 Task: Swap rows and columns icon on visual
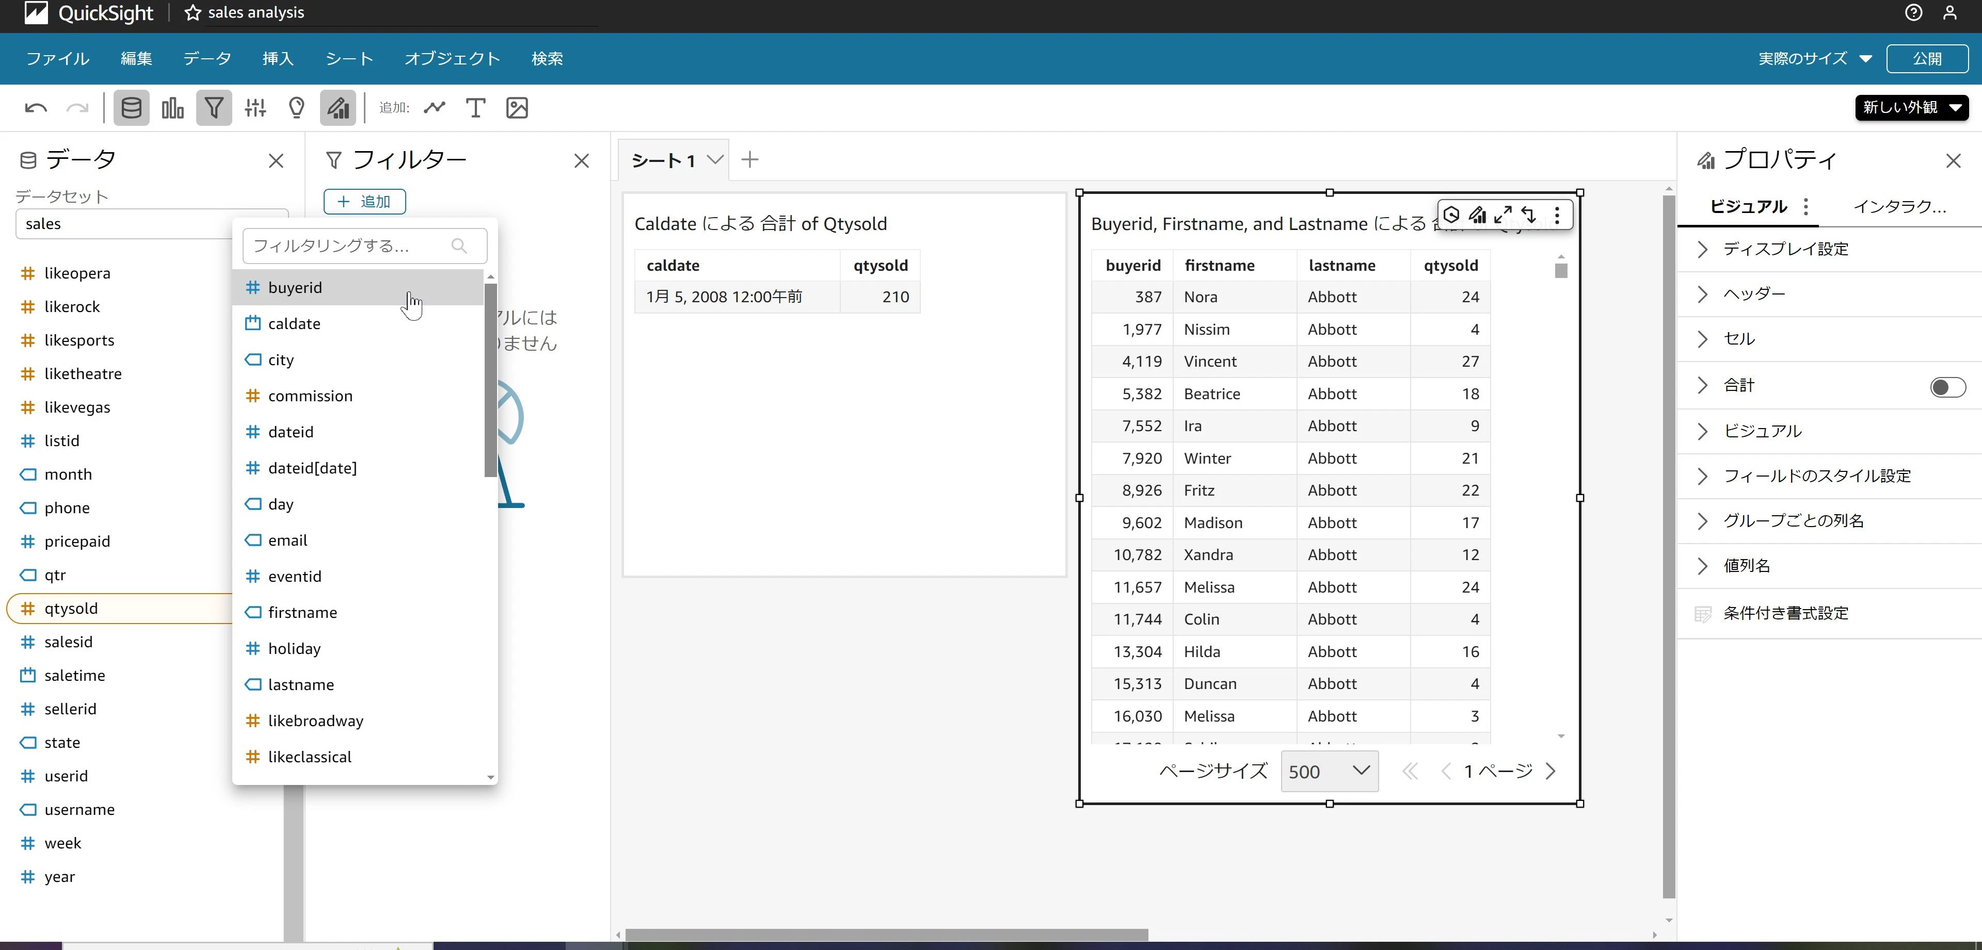point(1529,215)
